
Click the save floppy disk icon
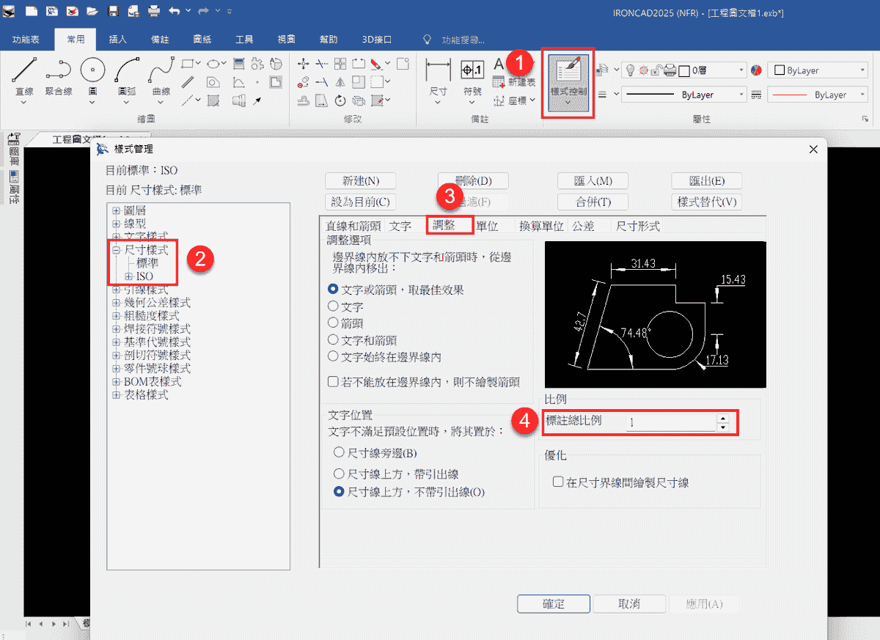click(112, 11)
